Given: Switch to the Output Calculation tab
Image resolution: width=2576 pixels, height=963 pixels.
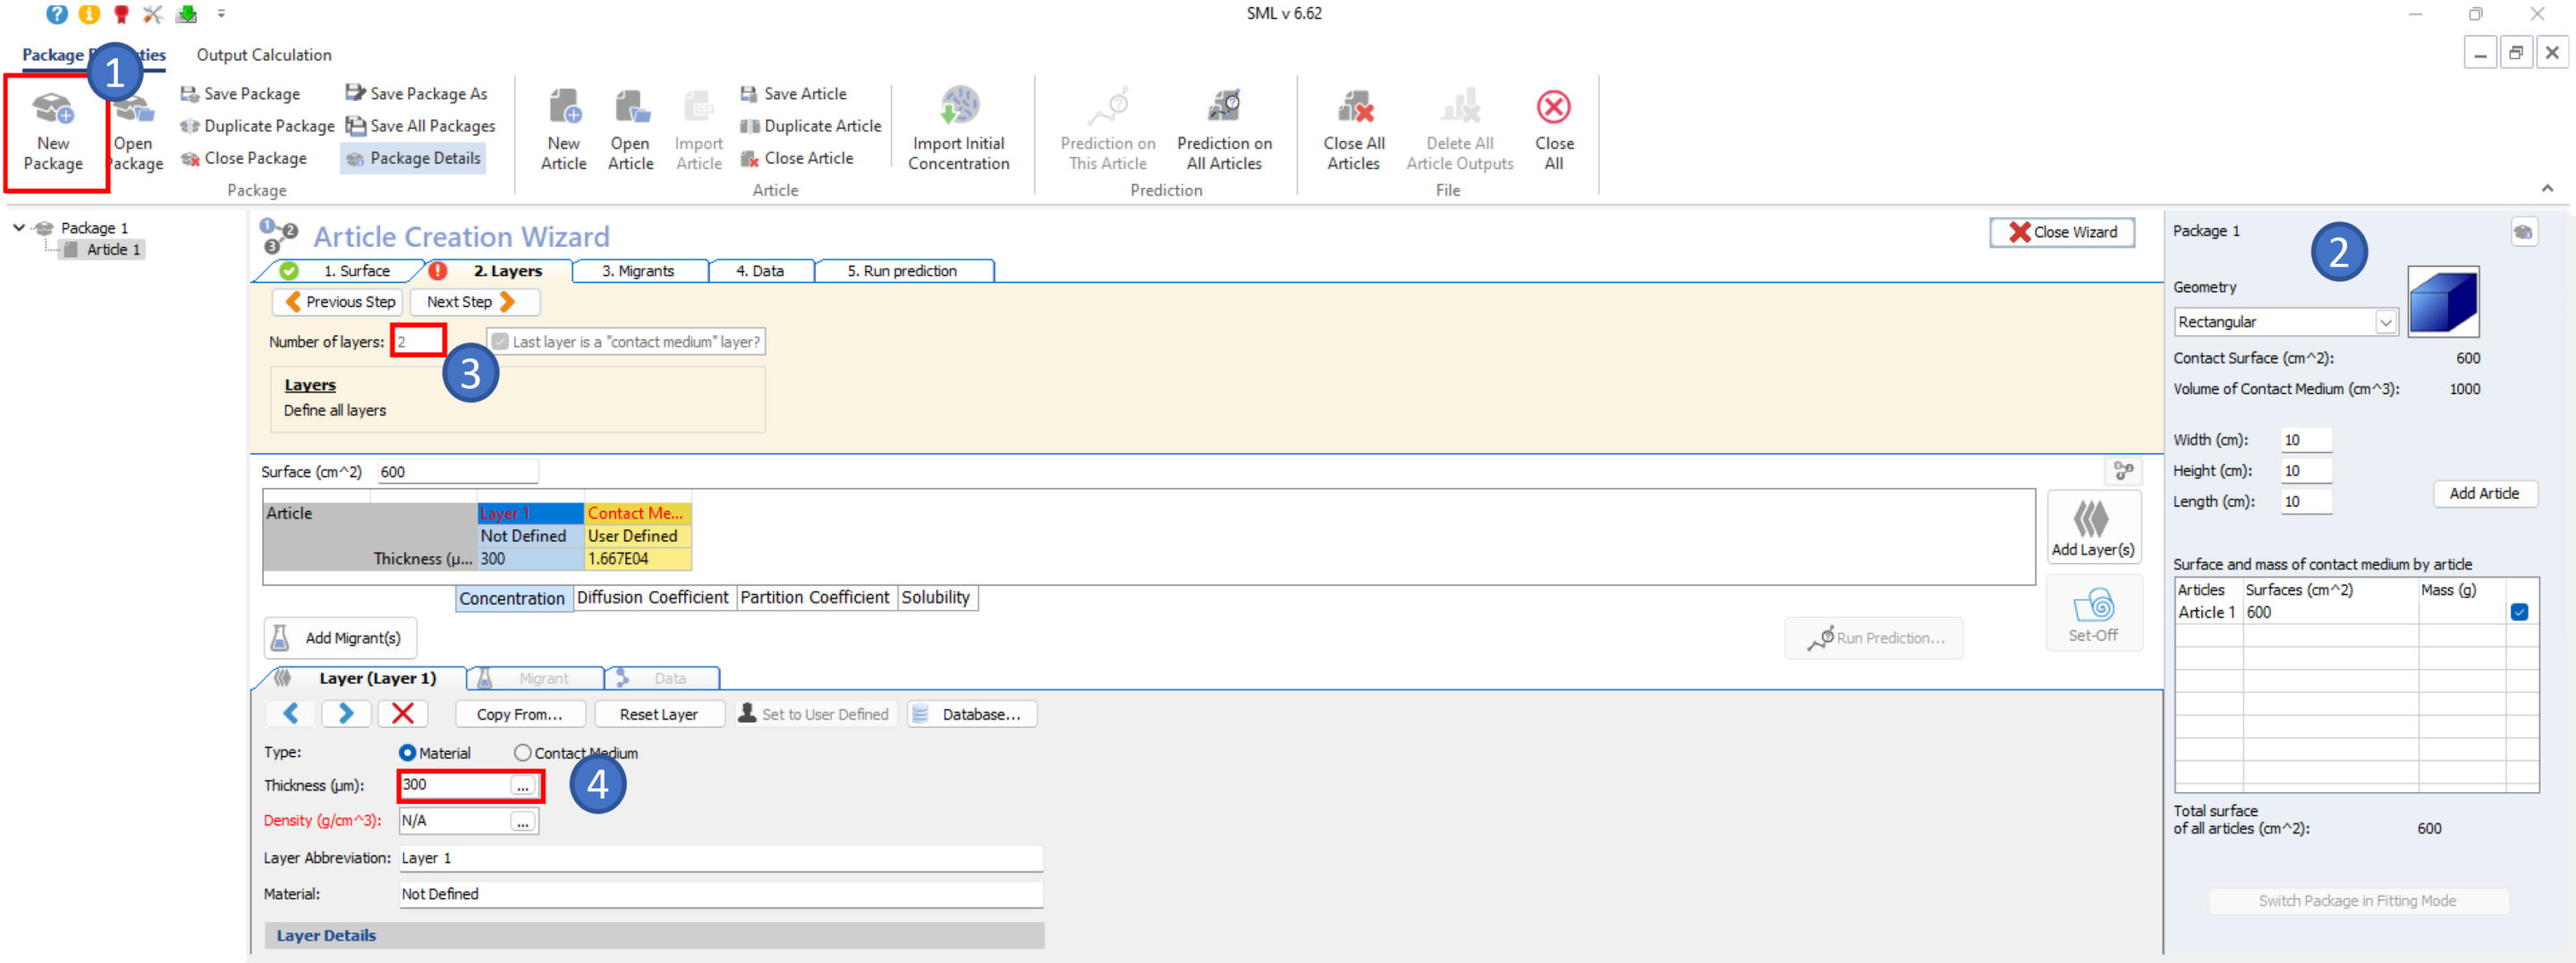Looking at the screenshot, I should point(263,55).
